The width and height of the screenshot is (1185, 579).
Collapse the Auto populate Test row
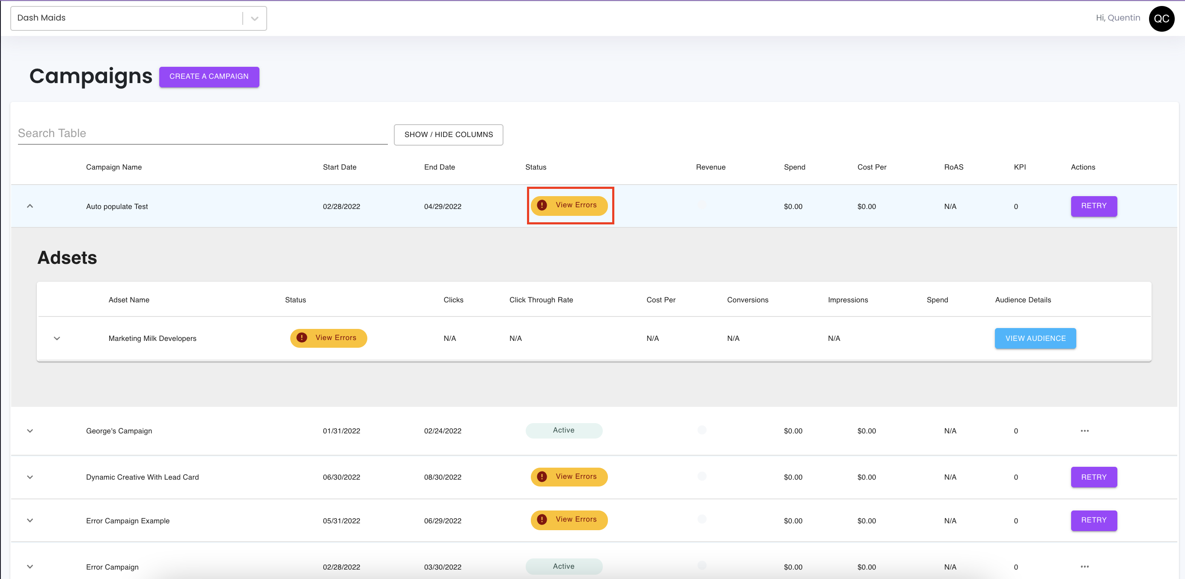coord(30,206)
